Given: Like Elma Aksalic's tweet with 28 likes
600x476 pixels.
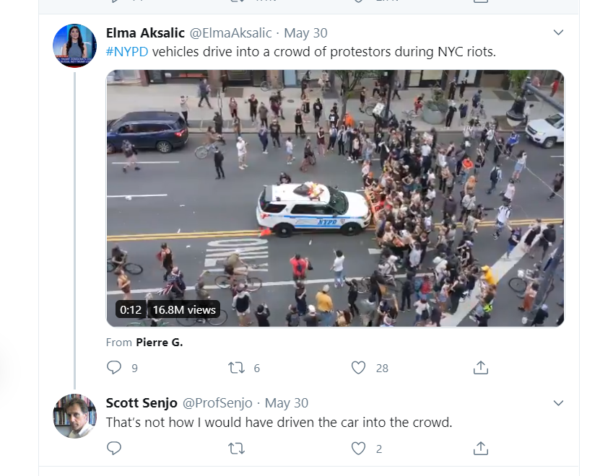Looking at the screenshot, I should pos(358,368).
